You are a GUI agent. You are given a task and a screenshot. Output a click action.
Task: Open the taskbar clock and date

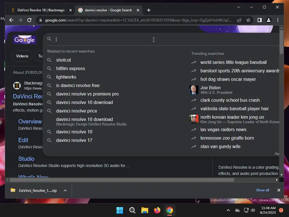(268, 210)
